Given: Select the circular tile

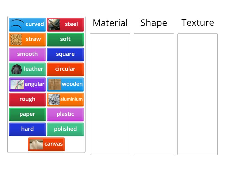Looking at the screenshot, I should [x=65, y=69].
